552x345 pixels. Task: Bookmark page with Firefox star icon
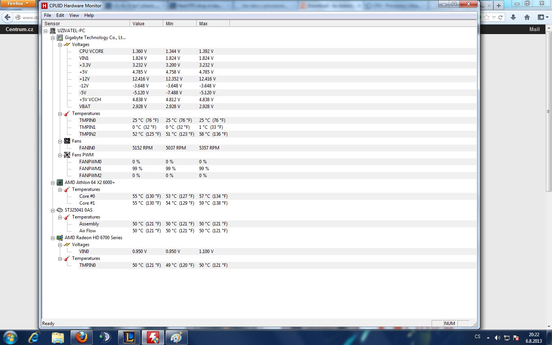click(x=486, y=17)
